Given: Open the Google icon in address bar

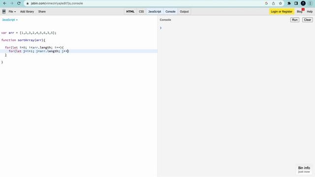Looking at the screenshot, I should pos(266,3).
